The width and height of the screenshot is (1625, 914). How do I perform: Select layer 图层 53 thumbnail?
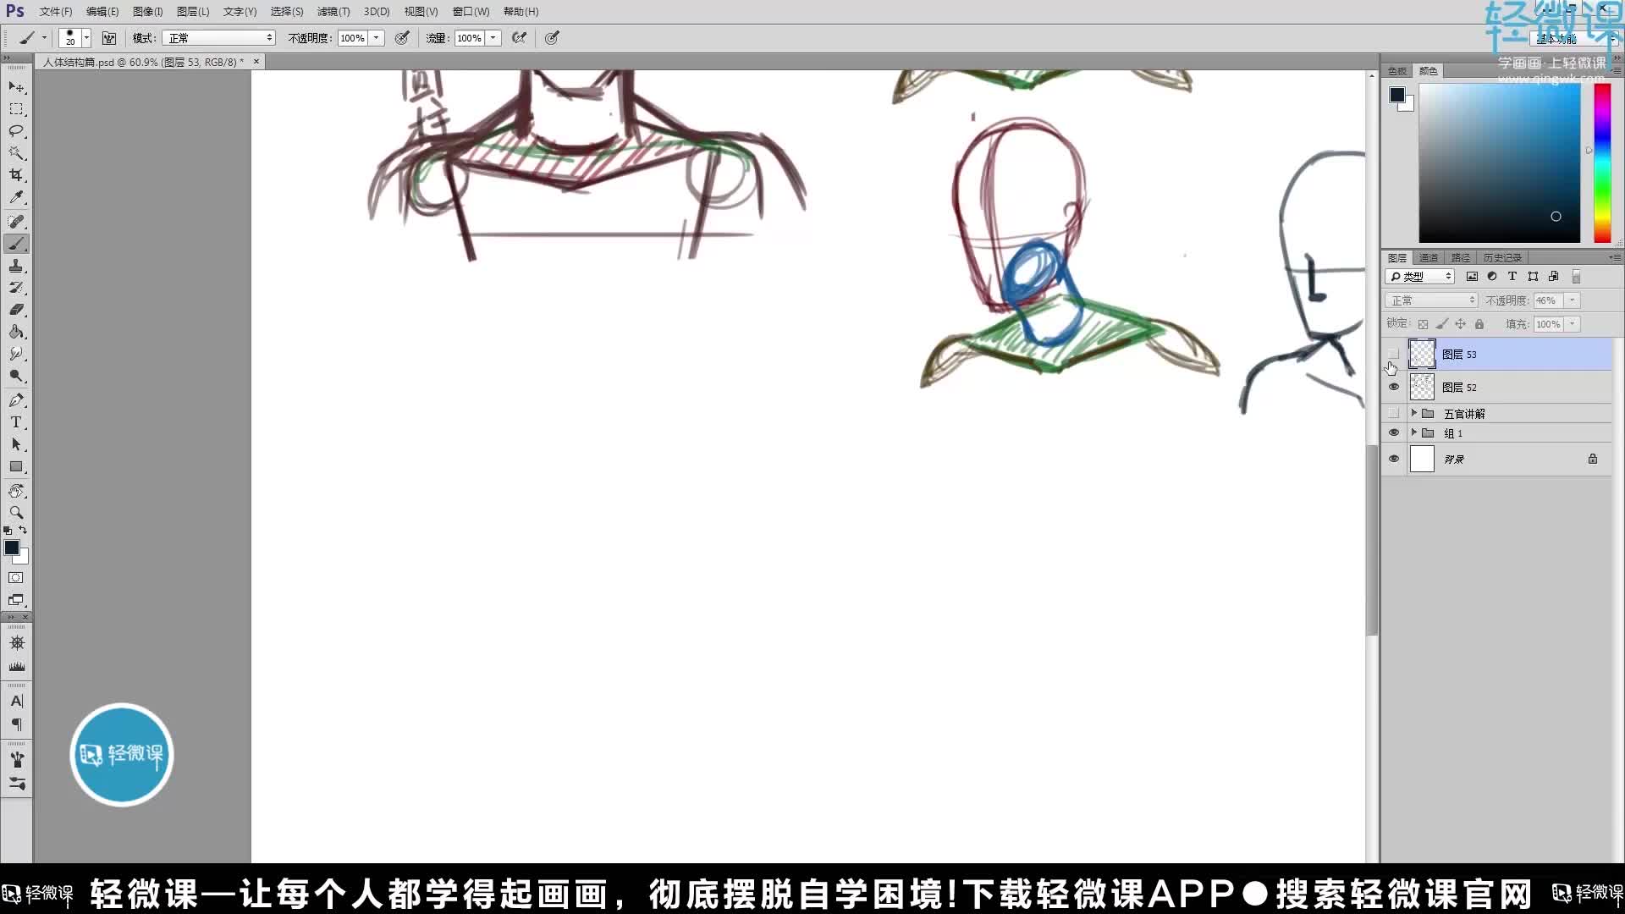[x=1422, y=355]
